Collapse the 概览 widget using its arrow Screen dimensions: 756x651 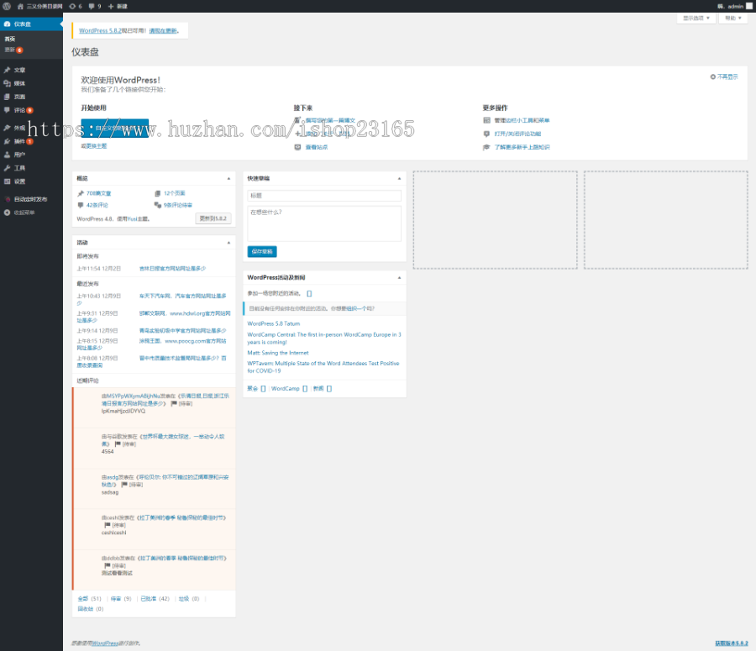(x=228, y=178)
